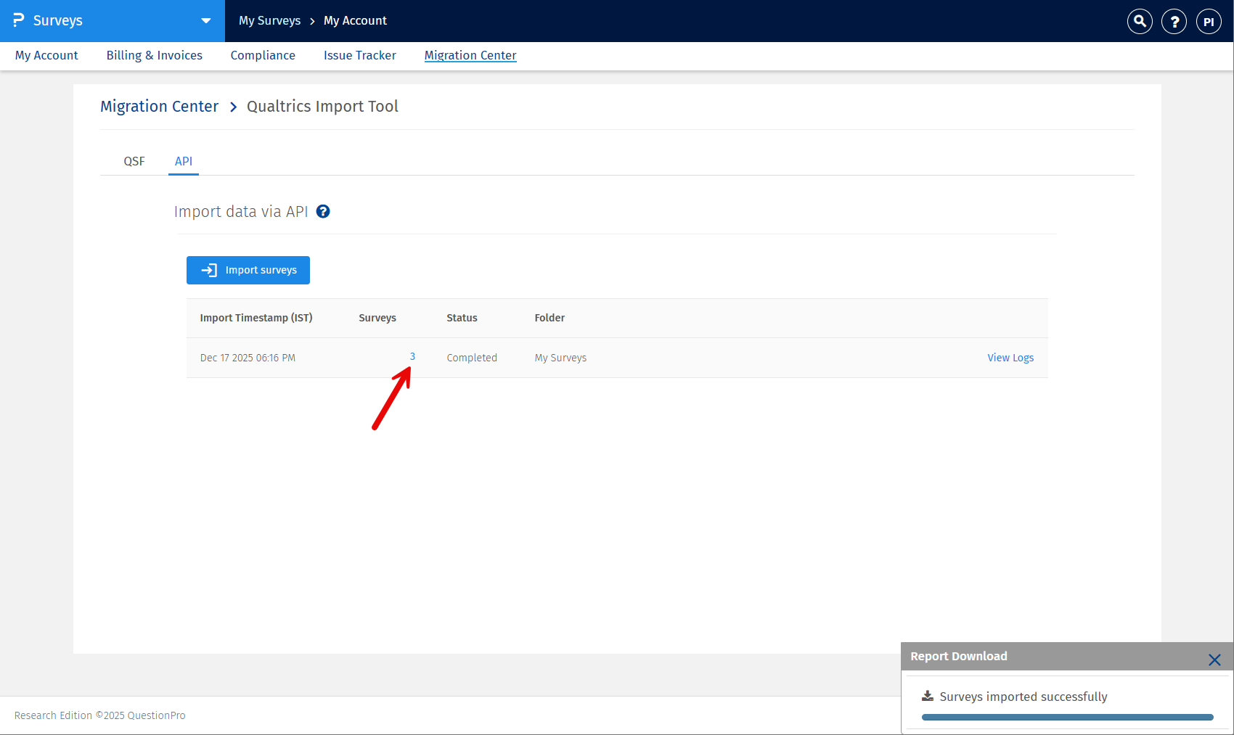Click the download icon in notification
The width and height of the screenshot is (1234, 735).
point(928,696)
